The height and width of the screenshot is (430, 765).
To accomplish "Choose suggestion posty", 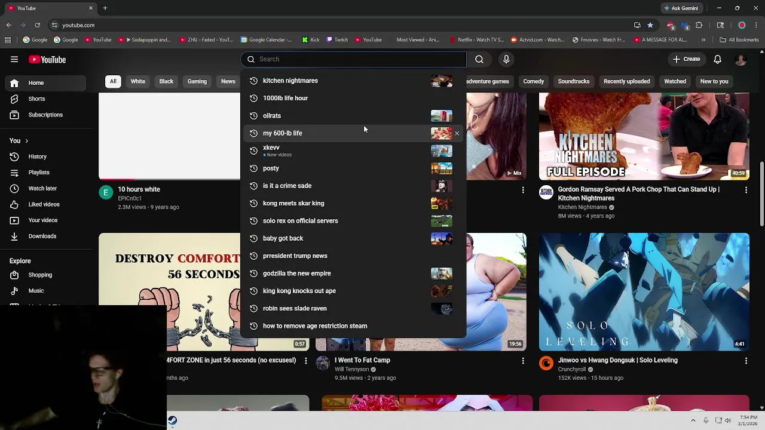I will 353,168.
